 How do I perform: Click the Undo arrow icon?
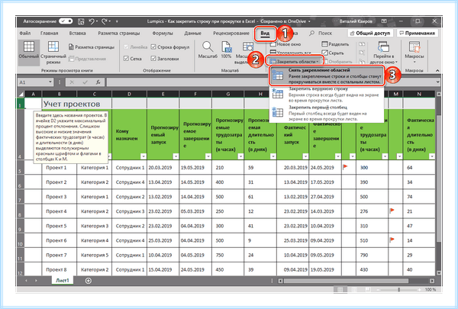92,21
